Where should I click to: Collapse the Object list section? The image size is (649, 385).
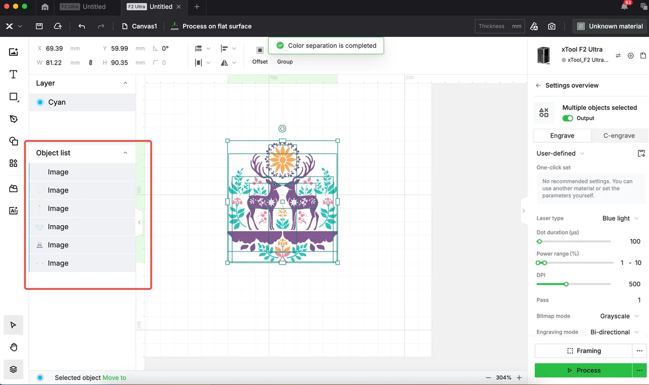pos(125,153)
